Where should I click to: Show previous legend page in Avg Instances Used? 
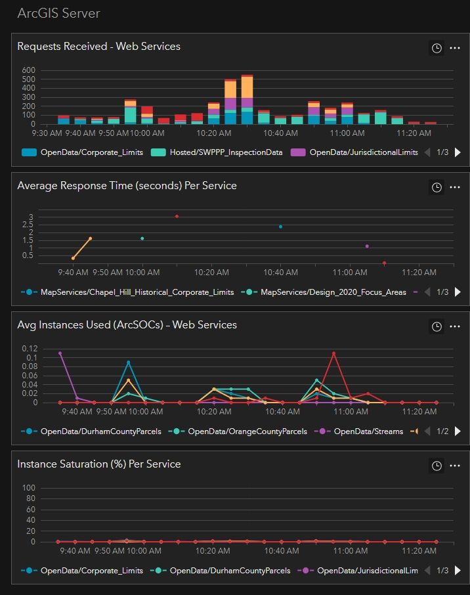427,431
